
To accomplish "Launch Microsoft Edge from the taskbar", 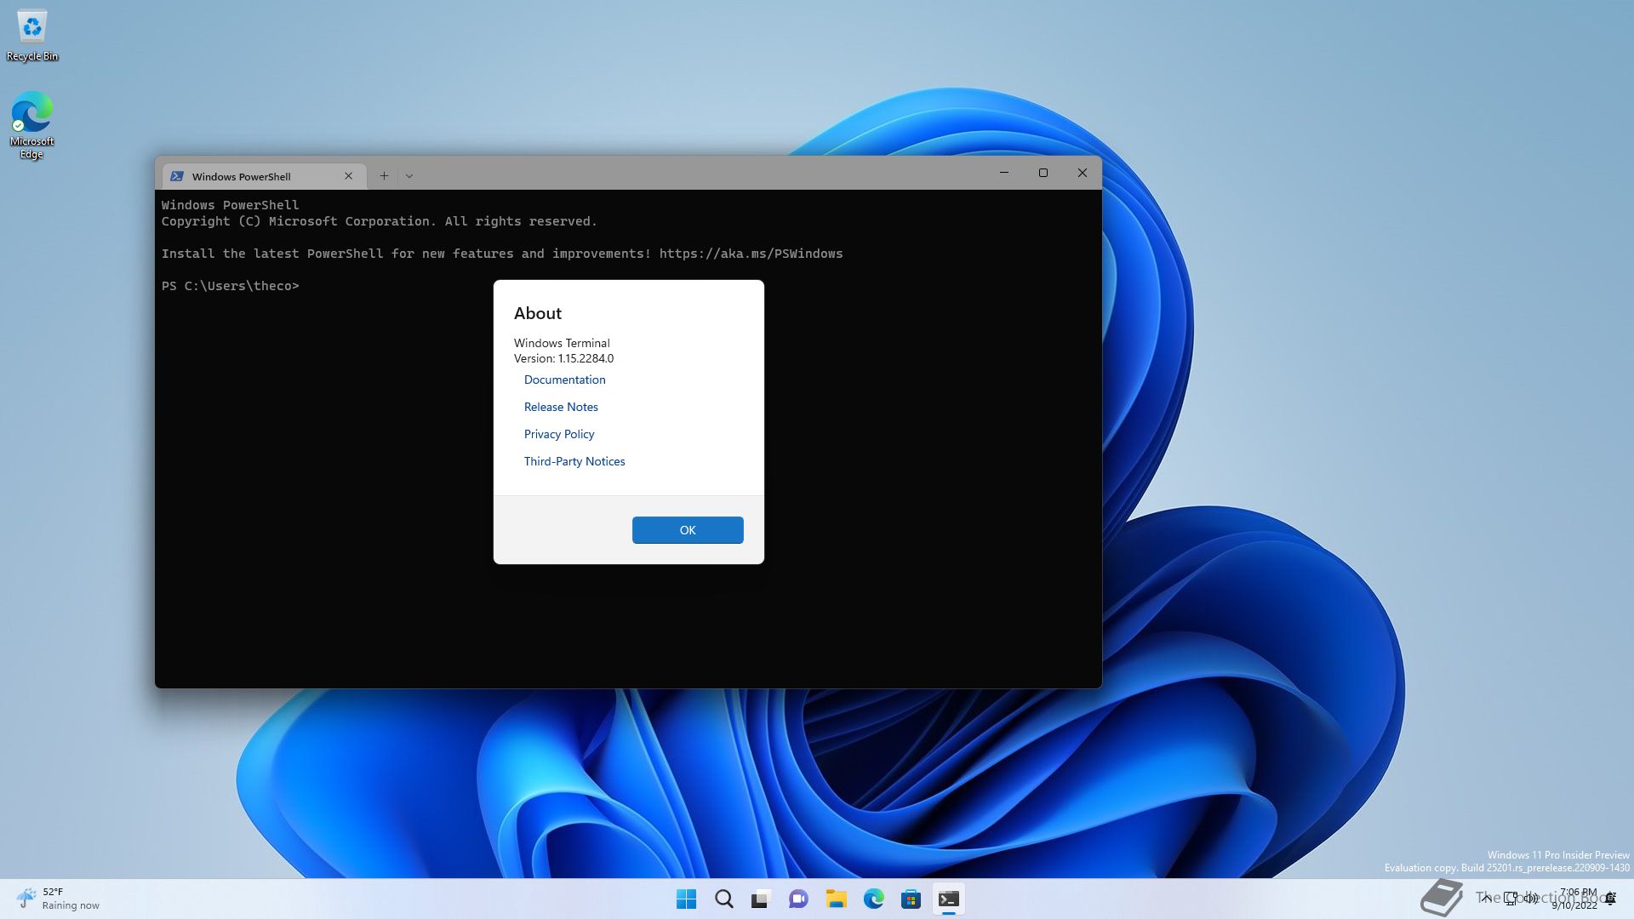I will tap(873, 899).
